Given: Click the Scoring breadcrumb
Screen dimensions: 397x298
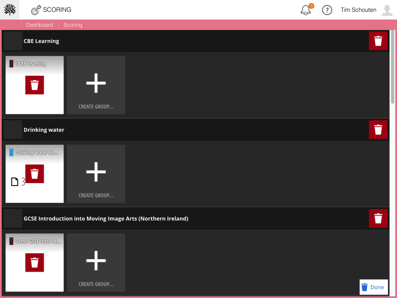Looking at the screenshot, I should pos(73,25).
